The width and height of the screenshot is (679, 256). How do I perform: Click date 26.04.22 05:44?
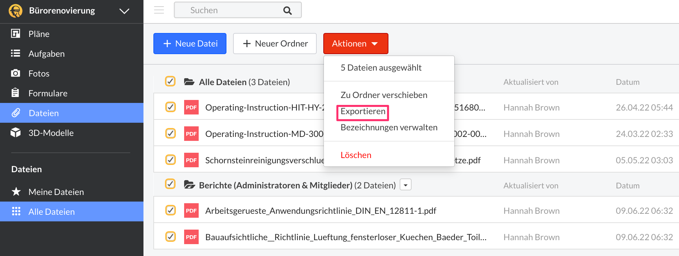pyautogui.click(x=644, y=108)
